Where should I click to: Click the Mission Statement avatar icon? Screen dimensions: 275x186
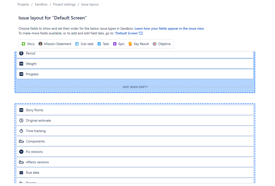[x=40, y=44]
